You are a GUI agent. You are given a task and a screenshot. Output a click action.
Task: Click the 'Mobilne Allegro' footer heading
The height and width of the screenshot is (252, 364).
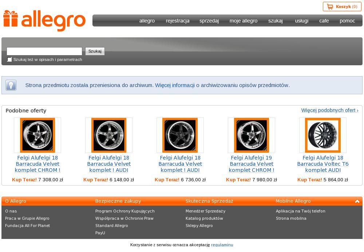293,201
